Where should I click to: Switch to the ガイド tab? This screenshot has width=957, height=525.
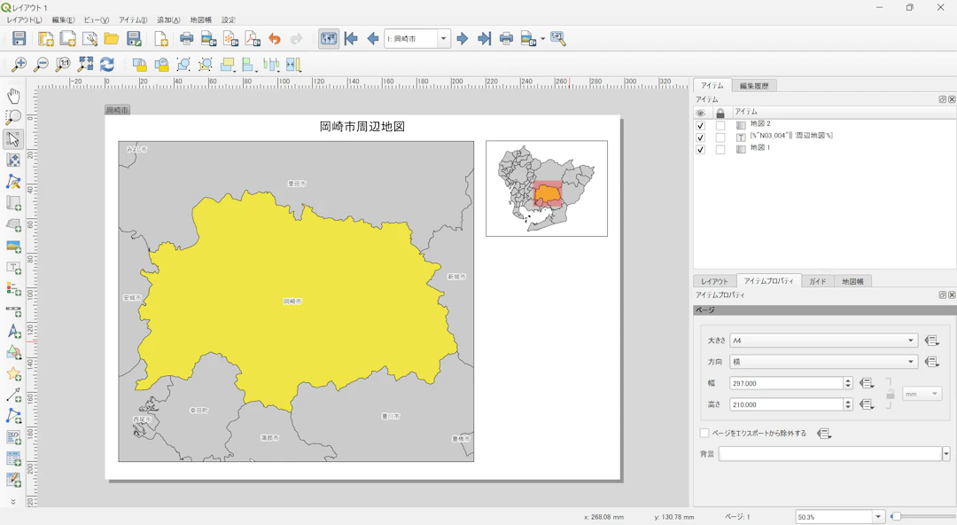tap(817, 281)
